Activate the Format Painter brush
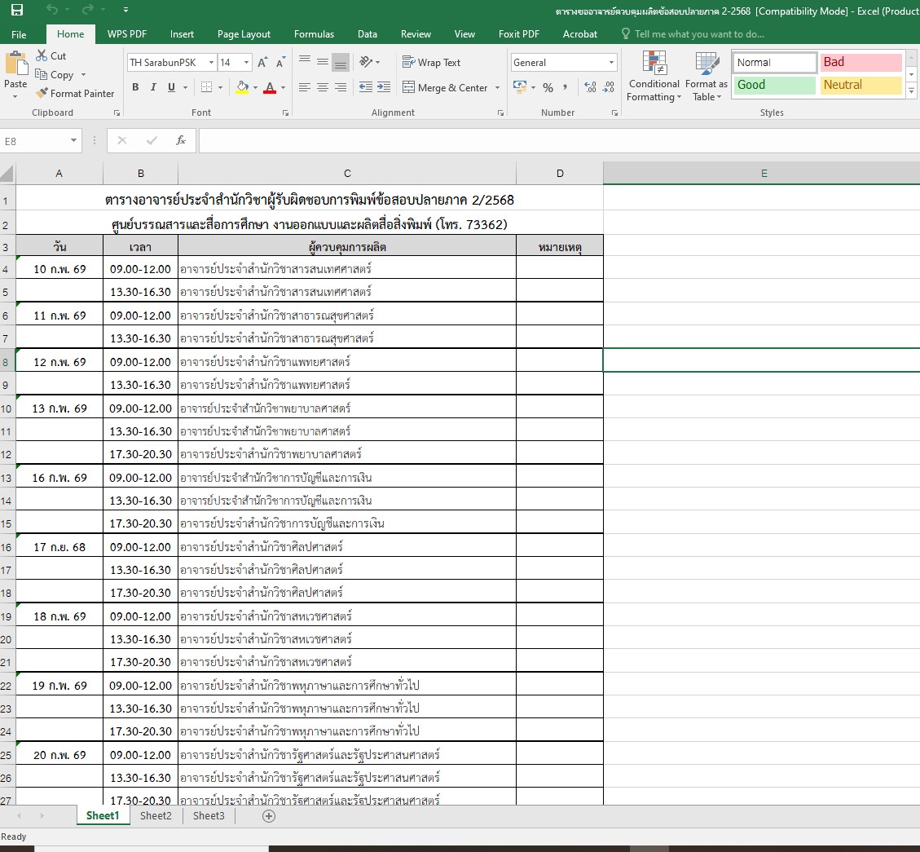The width and height of the screenshot is (920, 852). [41, 93]
